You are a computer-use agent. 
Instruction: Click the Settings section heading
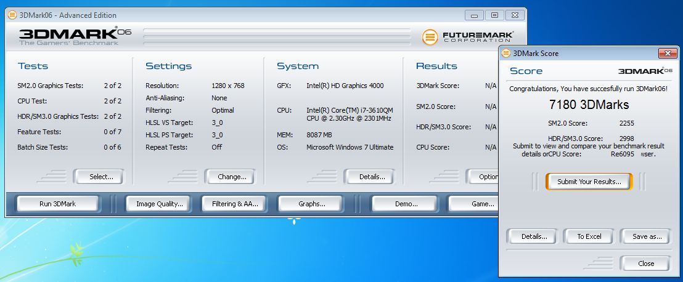(168, 66)
